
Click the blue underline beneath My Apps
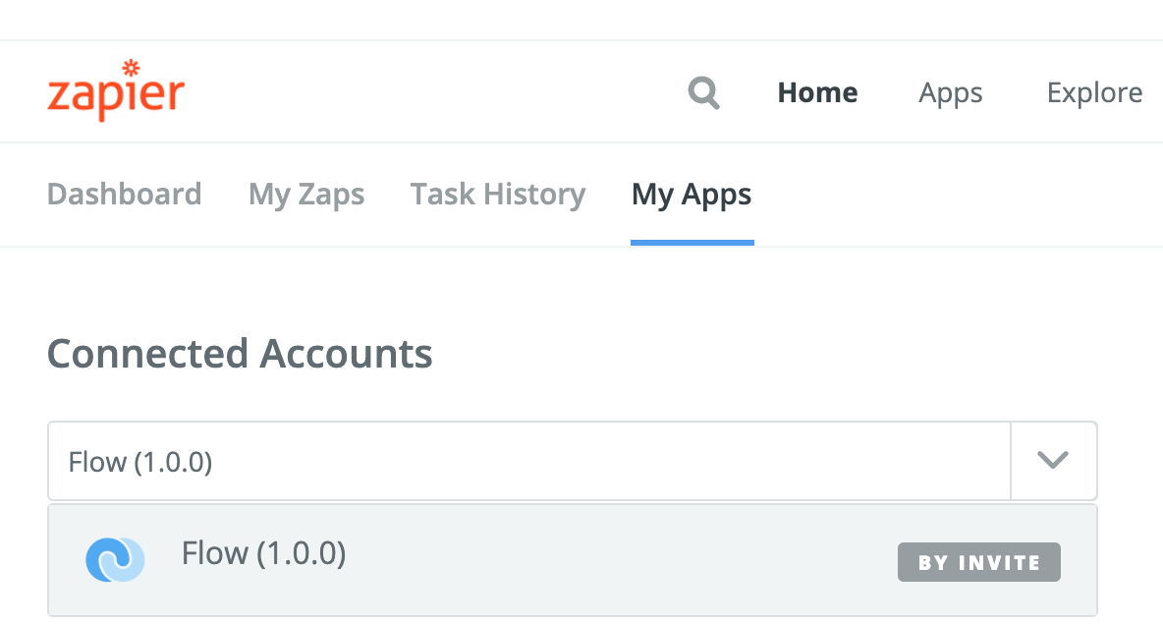tap(692, 242)
